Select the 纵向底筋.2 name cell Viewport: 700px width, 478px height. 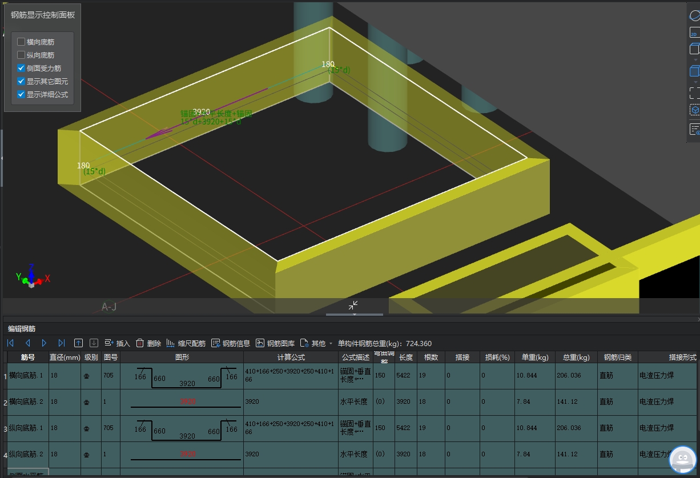[28, 455]
